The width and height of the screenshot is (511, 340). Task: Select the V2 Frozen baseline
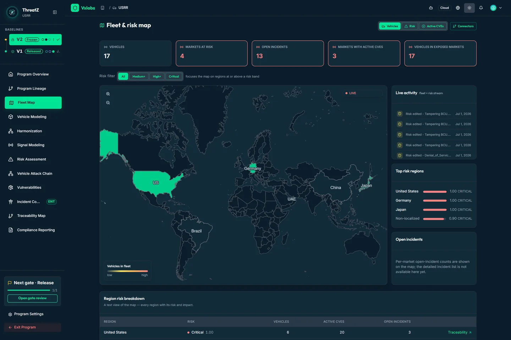tap(35, 40)
